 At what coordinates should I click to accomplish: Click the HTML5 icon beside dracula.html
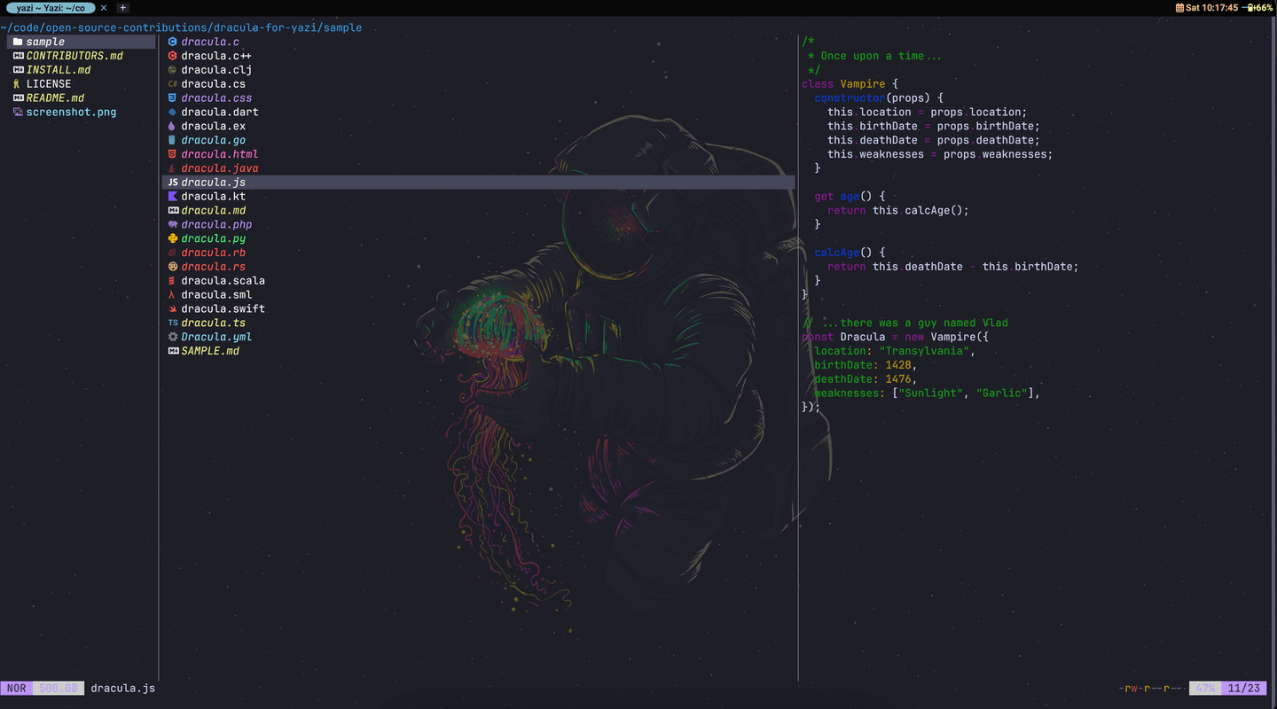pyautogui.click(x=173, y=154)
